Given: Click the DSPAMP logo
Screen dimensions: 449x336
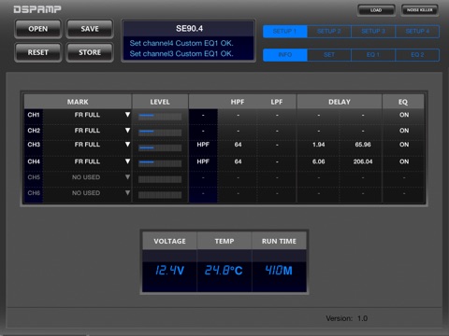Looking at the screenshot, I should 37,9.
